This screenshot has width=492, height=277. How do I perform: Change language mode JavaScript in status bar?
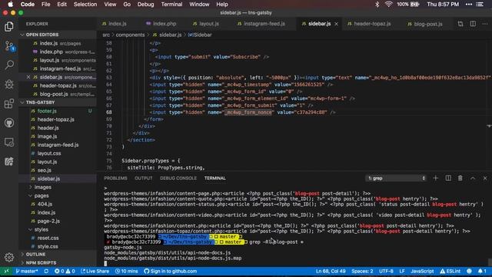coord(422,271)
